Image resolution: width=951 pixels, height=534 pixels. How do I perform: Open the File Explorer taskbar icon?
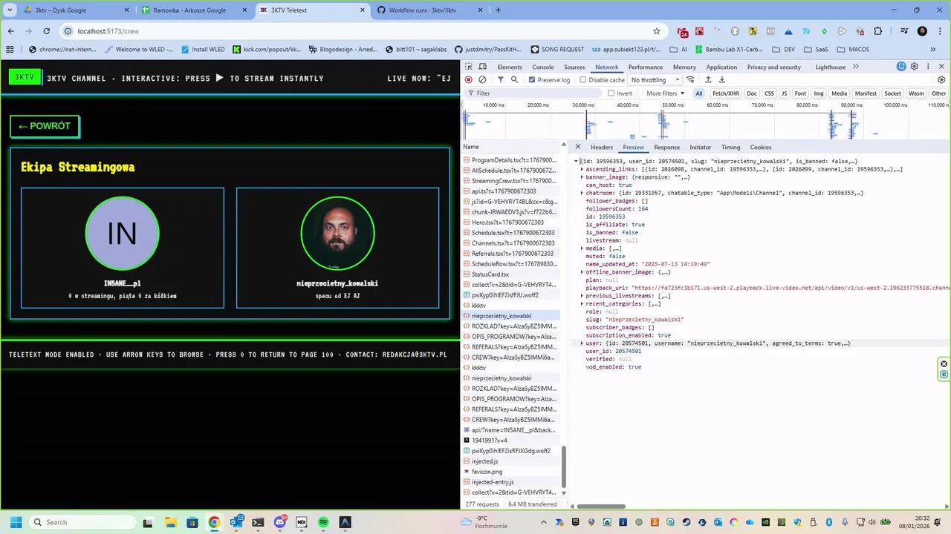[x=170, y=522]
